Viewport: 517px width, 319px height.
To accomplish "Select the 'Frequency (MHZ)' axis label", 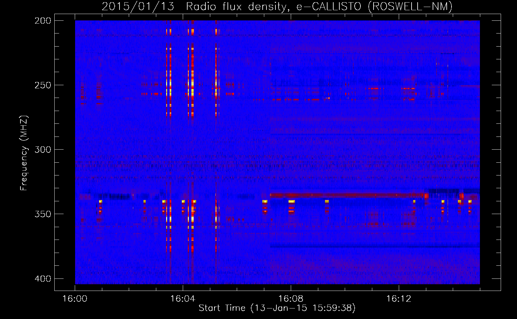I will 24,153.
